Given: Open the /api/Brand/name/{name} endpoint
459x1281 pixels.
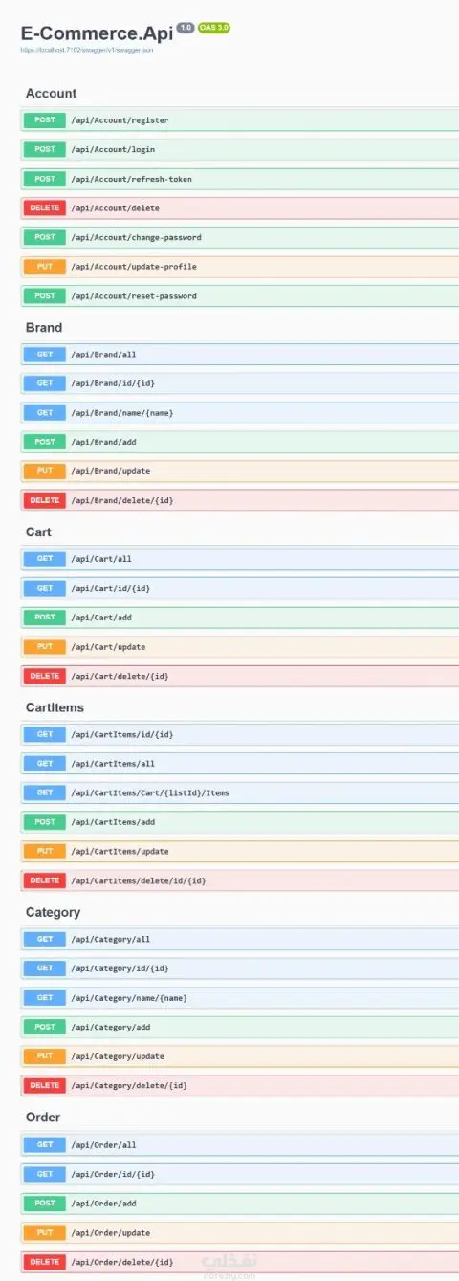Looking at the screenshot, I should coord(240,413).
